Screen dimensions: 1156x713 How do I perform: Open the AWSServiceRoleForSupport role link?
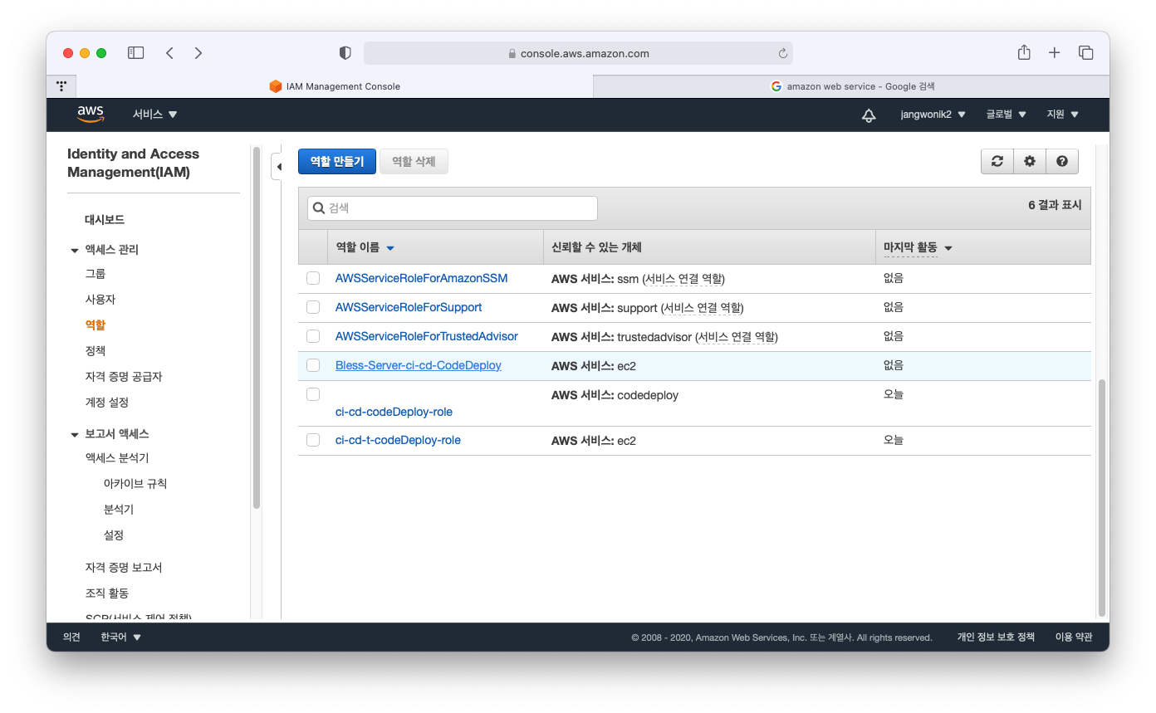(x=409, y=307)
